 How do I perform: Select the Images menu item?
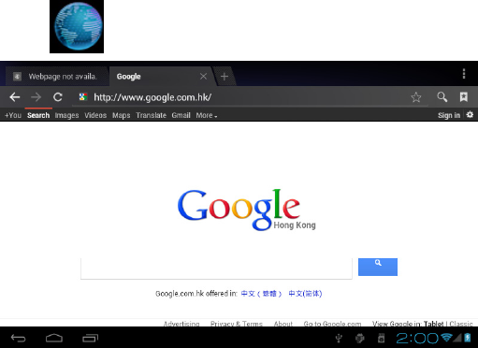pos(66,115)
